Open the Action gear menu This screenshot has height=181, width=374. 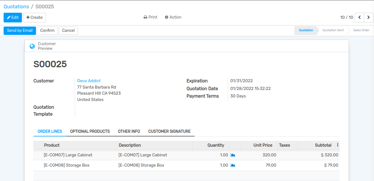[x=173, y=17]
